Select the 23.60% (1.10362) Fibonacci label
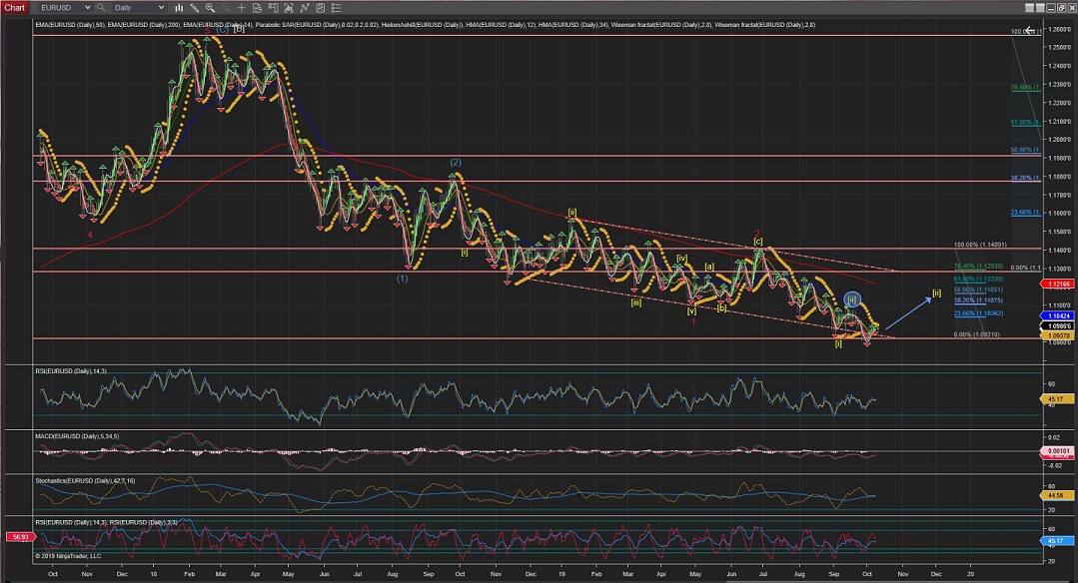1078x583 pixels. point(978,313)
